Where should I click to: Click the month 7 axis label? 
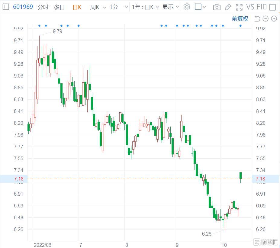pyautogui.click(x=81, y=245)
